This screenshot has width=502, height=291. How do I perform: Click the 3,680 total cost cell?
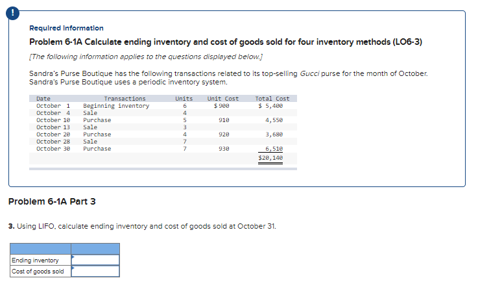(x=274, y=134)
